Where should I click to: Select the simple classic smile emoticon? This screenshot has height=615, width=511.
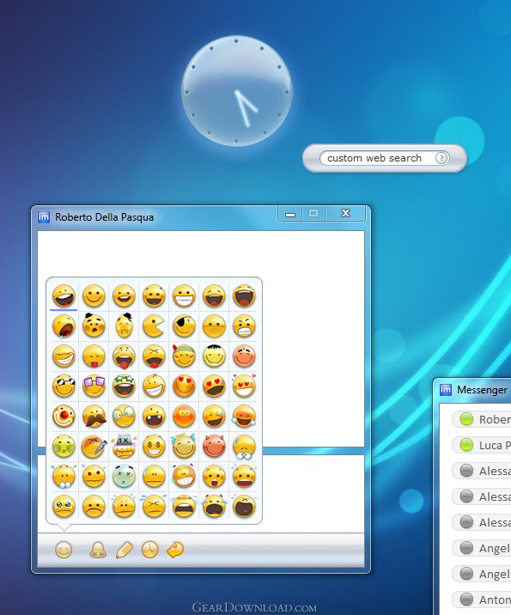pyautogui.click(x=94, y=296)
